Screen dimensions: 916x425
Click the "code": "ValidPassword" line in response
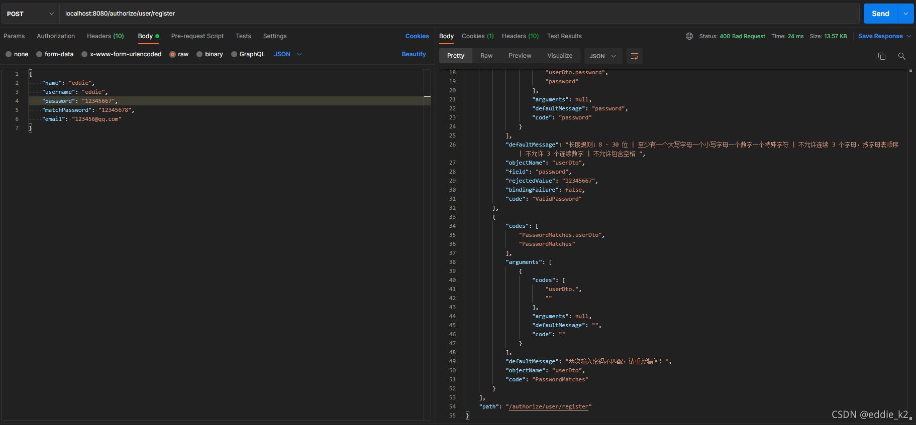544,199
